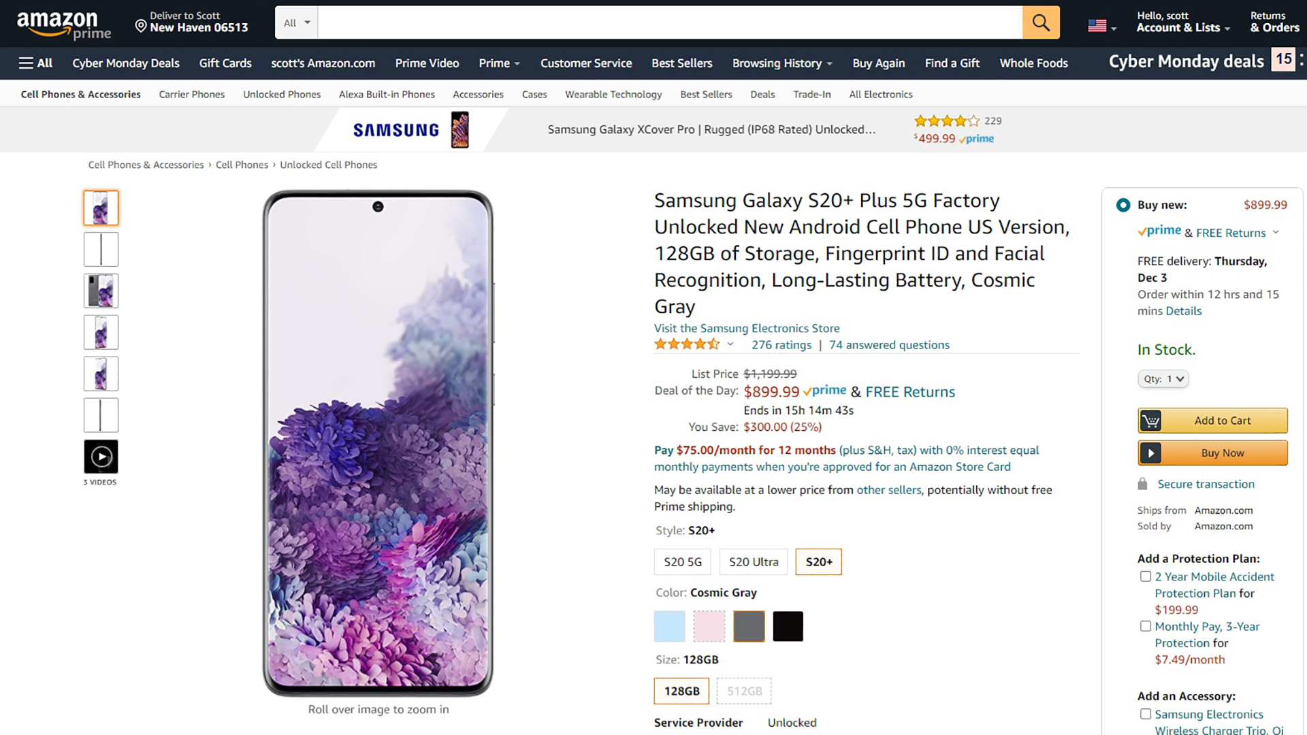Click the Amazon Prime logo
The height and width of the screenshot is (735, 1307).
click(x=63, y=25)
